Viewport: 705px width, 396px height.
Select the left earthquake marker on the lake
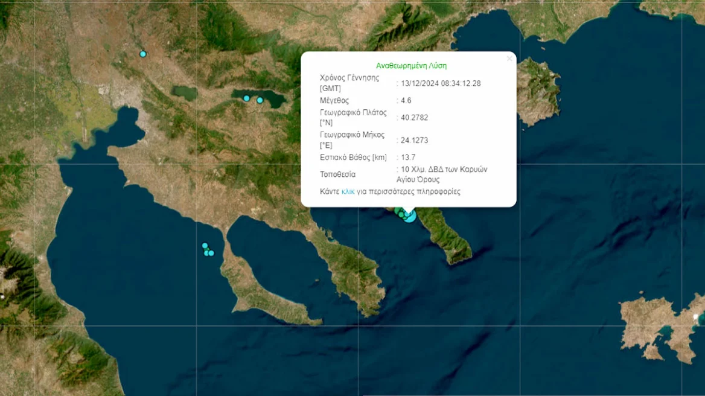click(246, 98)
